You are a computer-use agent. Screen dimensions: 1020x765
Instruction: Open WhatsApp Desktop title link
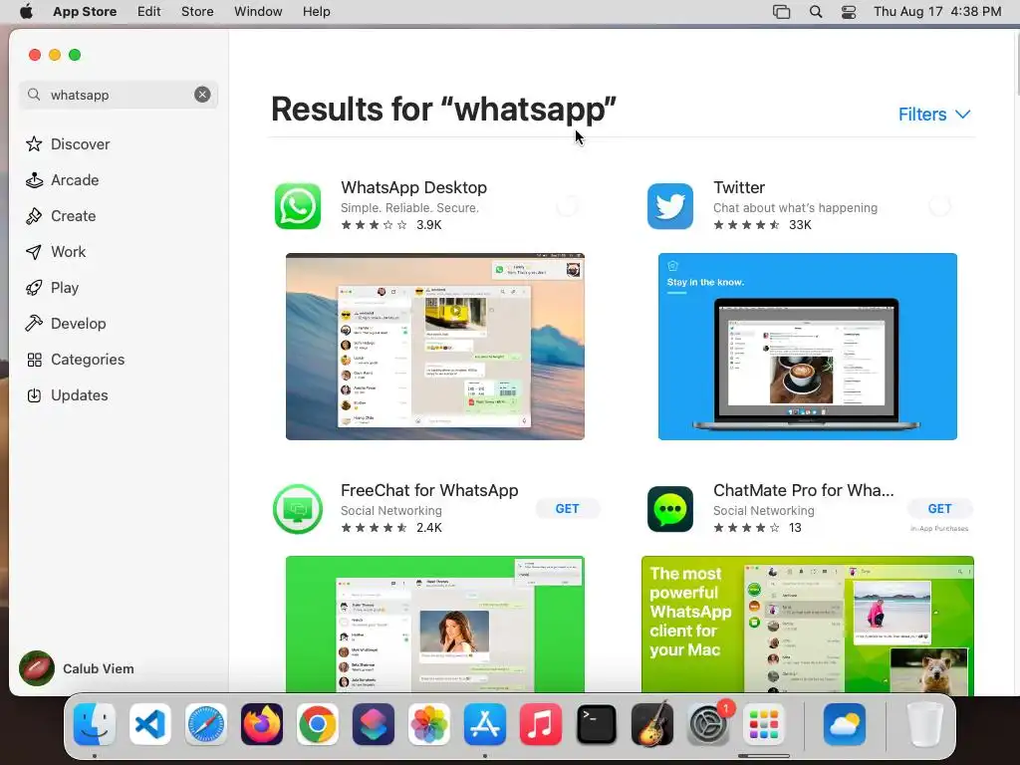click(413, 187)
